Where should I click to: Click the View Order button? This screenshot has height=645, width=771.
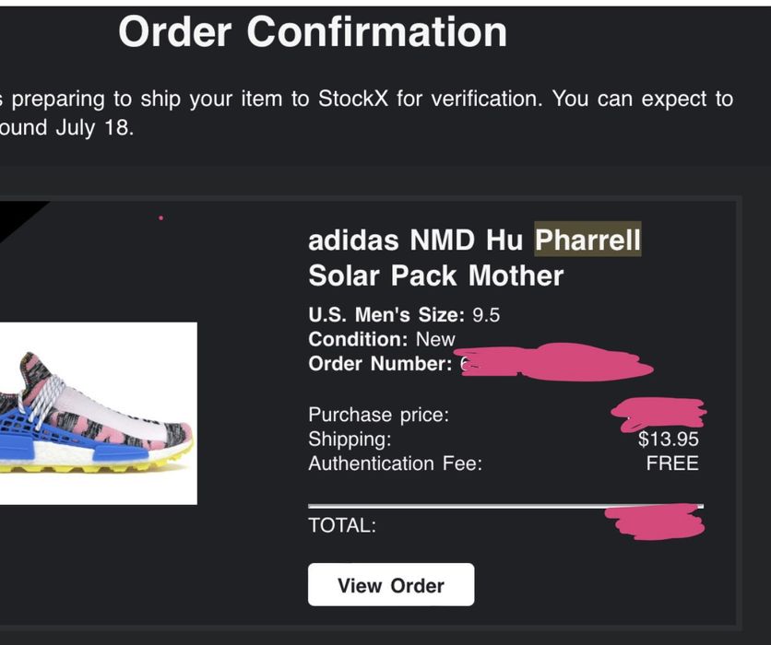390,585
